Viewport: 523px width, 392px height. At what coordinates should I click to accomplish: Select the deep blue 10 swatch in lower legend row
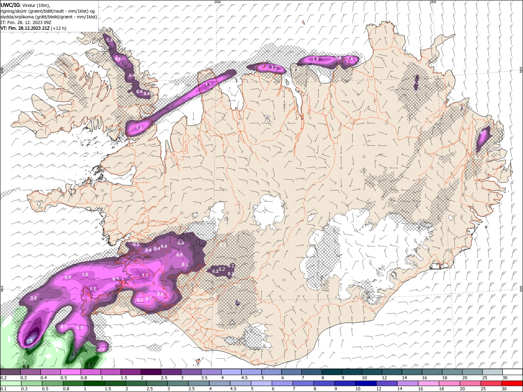(x=365, y=383)
